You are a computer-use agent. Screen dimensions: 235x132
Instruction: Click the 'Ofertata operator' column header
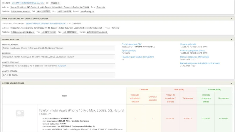[152, 98]
